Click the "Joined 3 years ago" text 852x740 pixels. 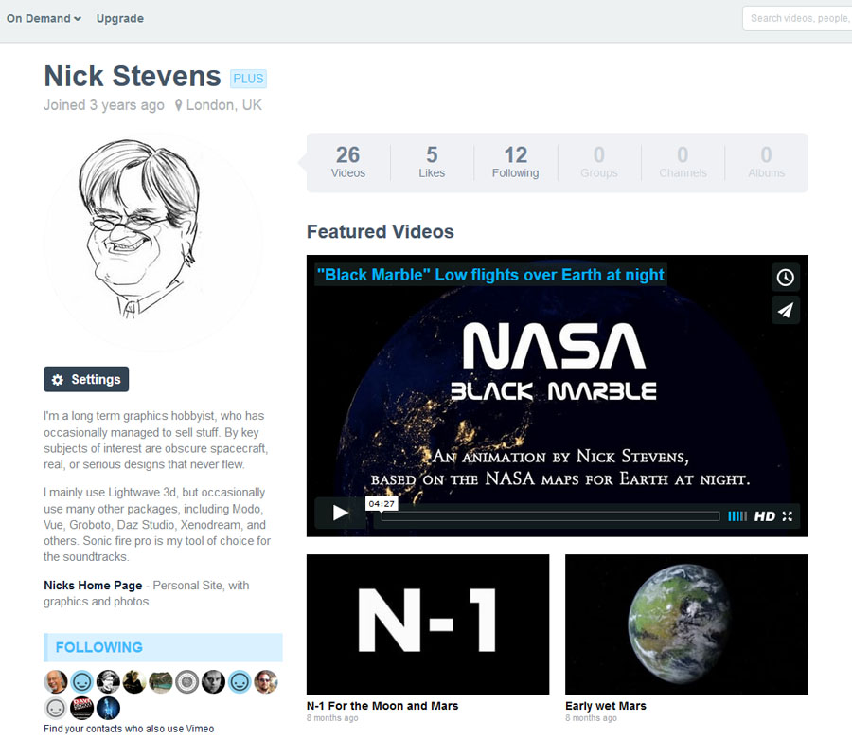[x=104, y=105]
